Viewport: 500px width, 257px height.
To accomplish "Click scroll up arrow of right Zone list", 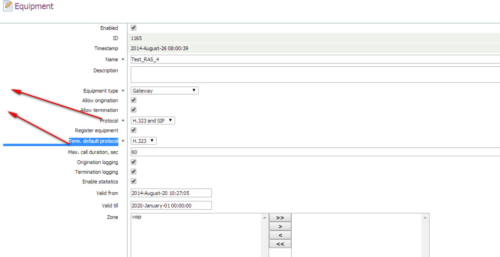I will tap(425, 218).
